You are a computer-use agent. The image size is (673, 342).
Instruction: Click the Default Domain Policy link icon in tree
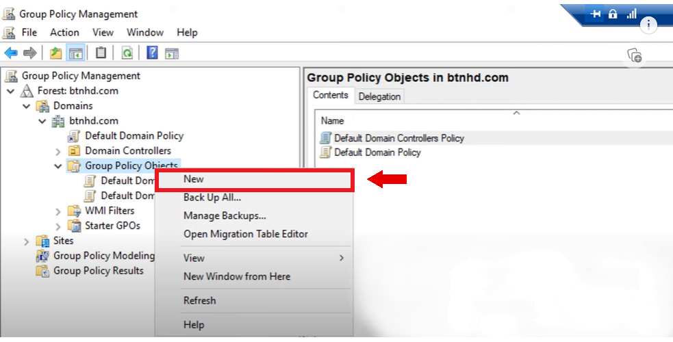click(74, 136)
